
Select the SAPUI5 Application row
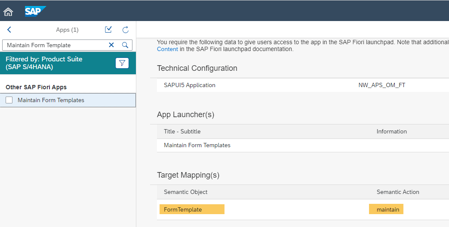[190, 85]
